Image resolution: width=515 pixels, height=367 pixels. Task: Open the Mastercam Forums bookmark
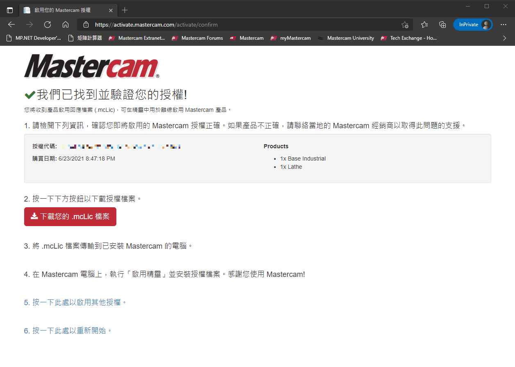pos(197,38)
